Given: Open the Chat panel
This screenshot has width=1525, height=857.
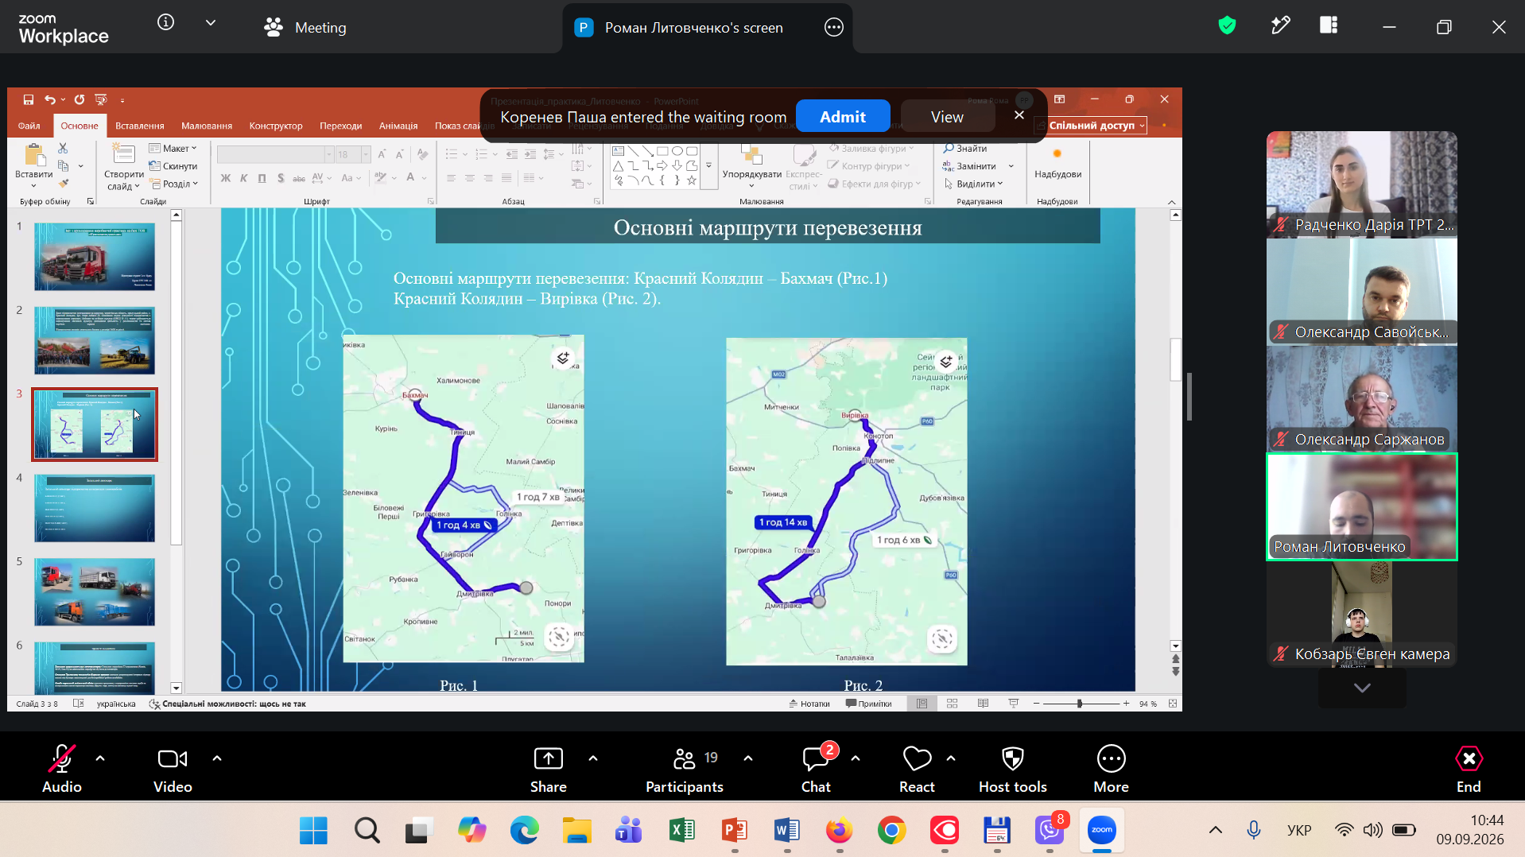Looking at the screenshot, I should pos(816,770).
